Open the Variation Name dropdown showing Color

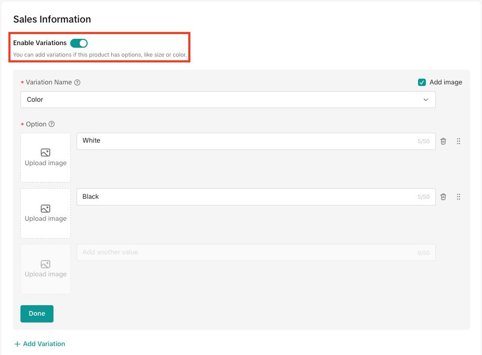[228, 100]
